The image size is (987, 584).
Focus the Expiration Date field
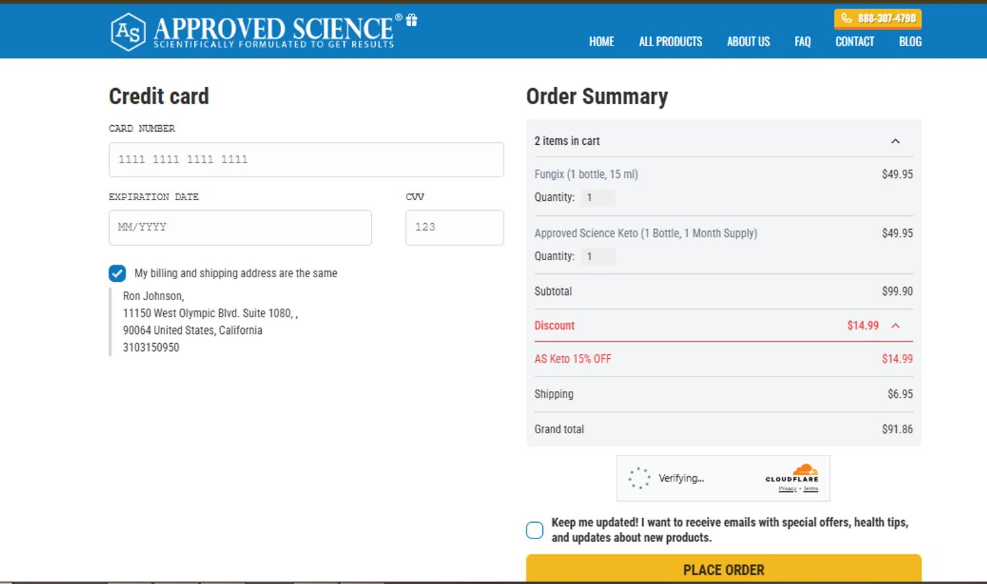click(x=240, y=227)
